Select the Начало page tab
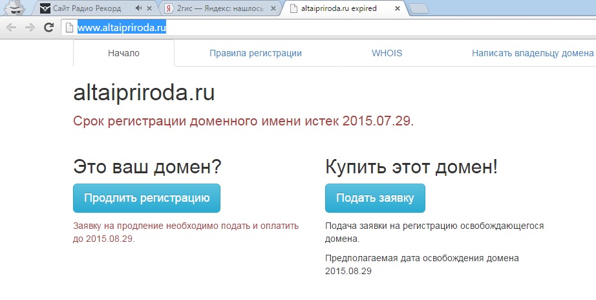Image resolution: width=596 pixels, height=300 pixels. point(123,53)
